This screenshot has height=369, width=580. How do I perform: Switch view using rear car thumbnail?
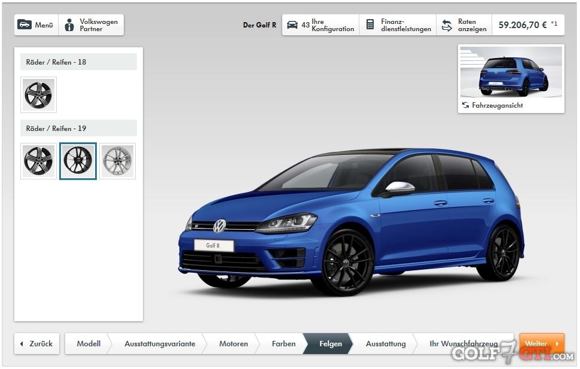(x=511, y=73)
